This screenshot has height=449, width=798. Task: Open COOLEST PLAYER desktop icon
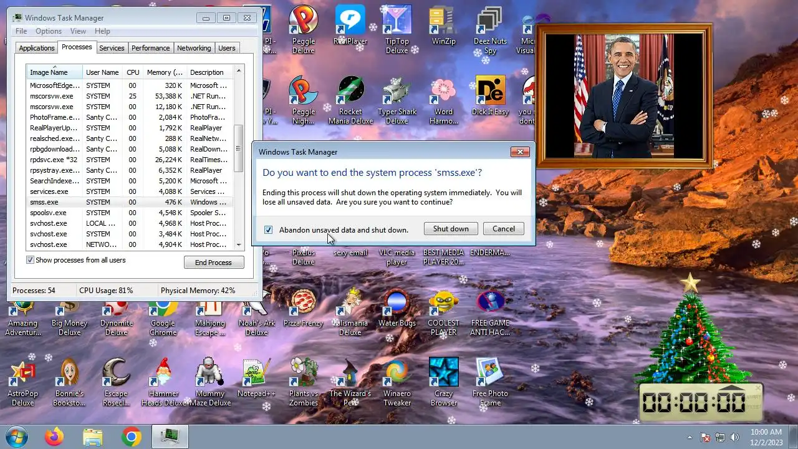(444, 312)
